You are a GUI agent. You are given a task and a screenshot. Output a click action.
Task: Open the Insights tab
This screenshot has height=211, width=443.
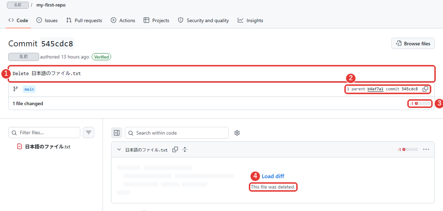pyautogui.click(x=250, y=21)
